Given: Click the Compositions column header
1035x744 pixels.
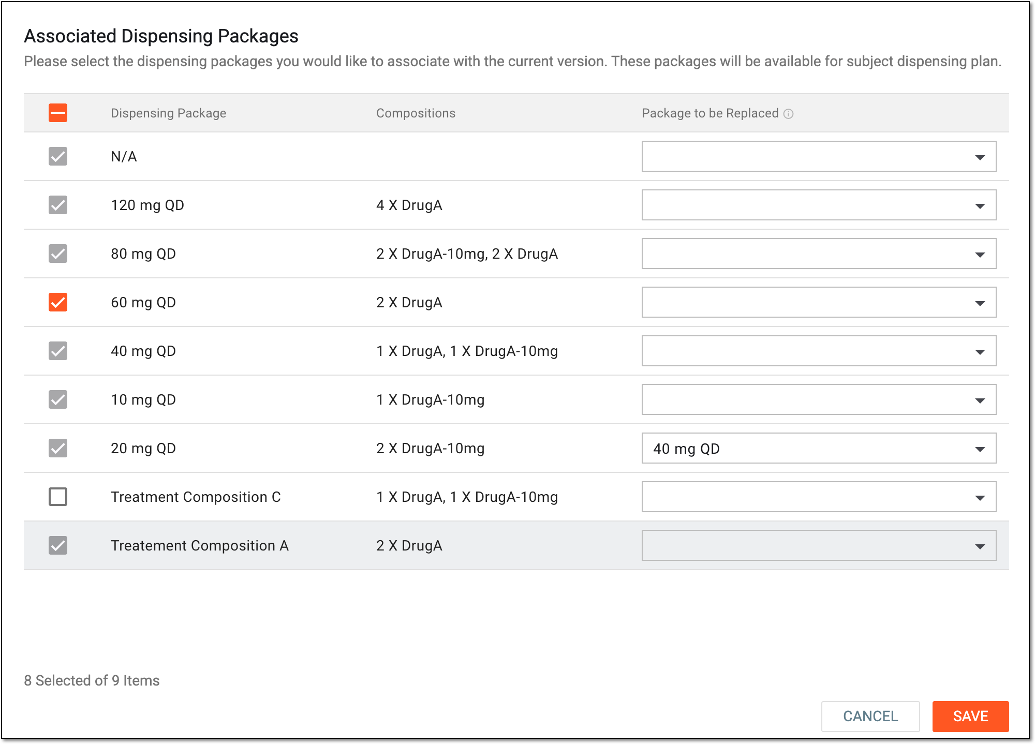Looking at the screenshot, I should click(416, 113).
